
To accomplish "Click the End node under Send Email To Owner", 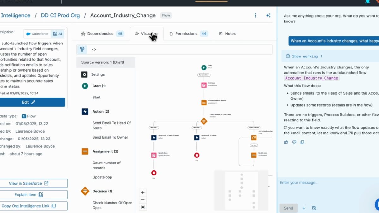I will tap(197, 155).
